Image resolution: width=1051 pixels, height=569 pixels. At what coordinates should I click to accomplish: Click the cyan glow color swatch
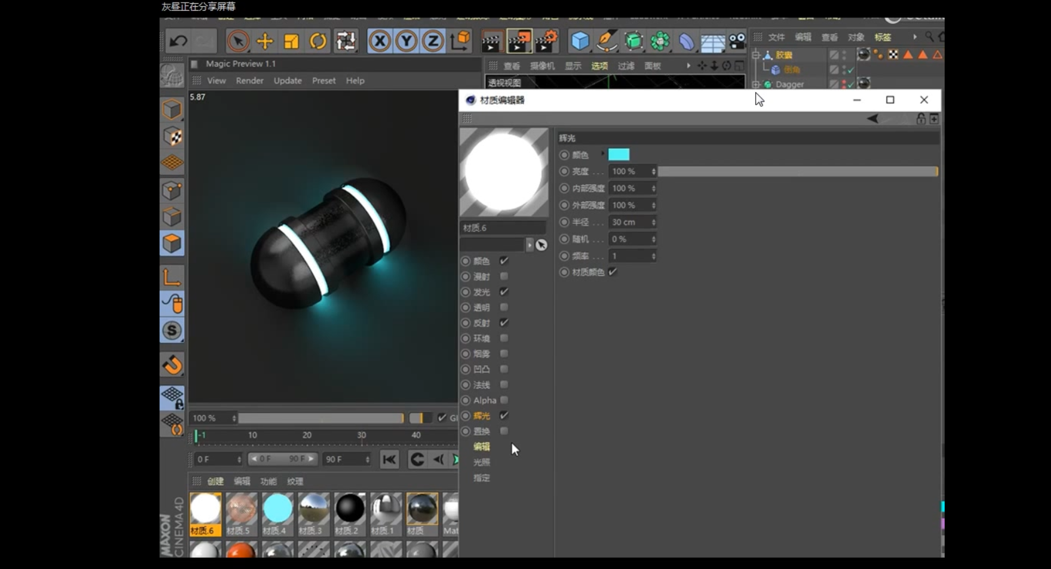click(619, 155)
